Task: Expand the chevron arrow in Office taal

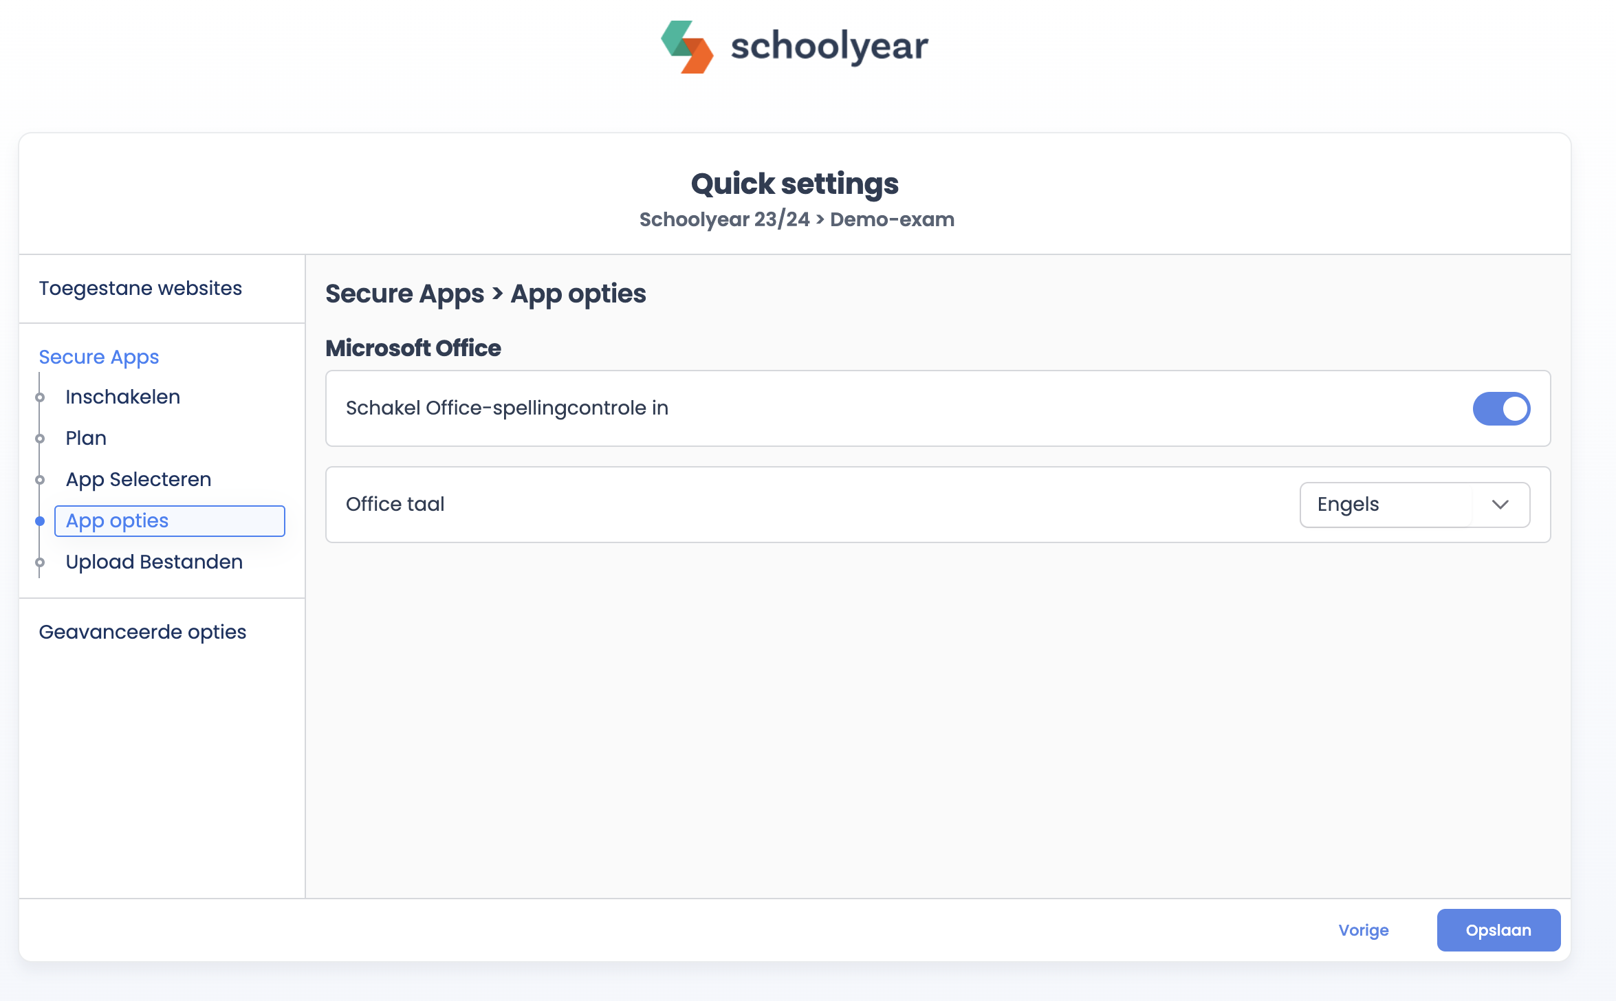Action: pos(1500,505)
